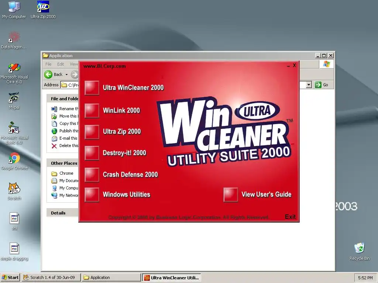Launch Destroy-it! 2000 red button
Screen dimensions: 378x283
pos(92,153)
